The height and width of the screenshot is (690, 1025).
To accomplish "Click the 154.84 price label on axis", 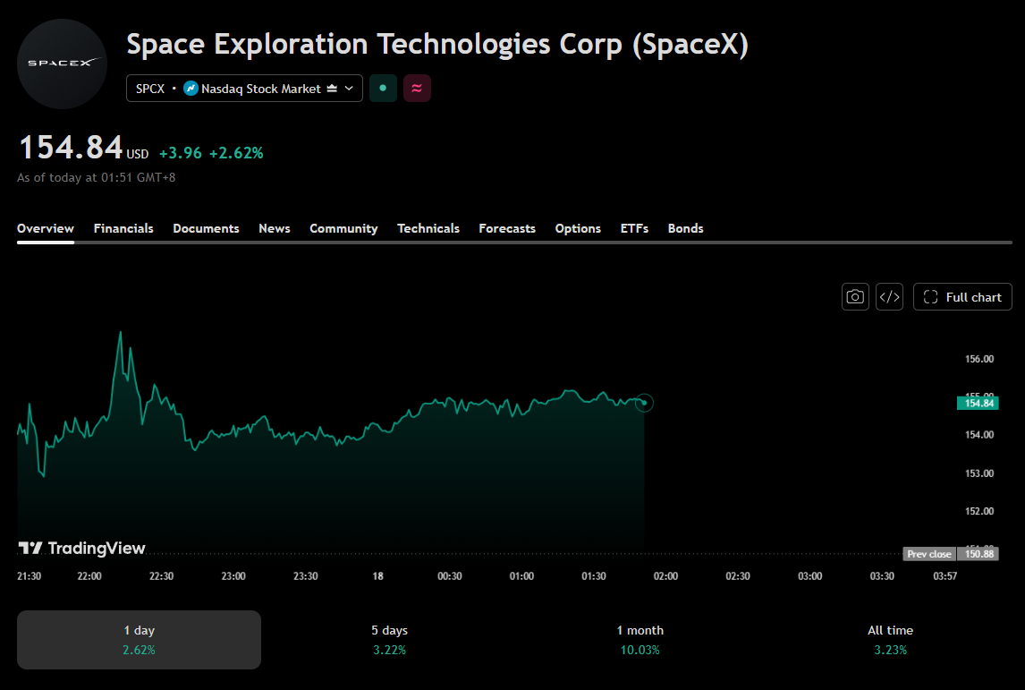I will (x=978, y=403).
